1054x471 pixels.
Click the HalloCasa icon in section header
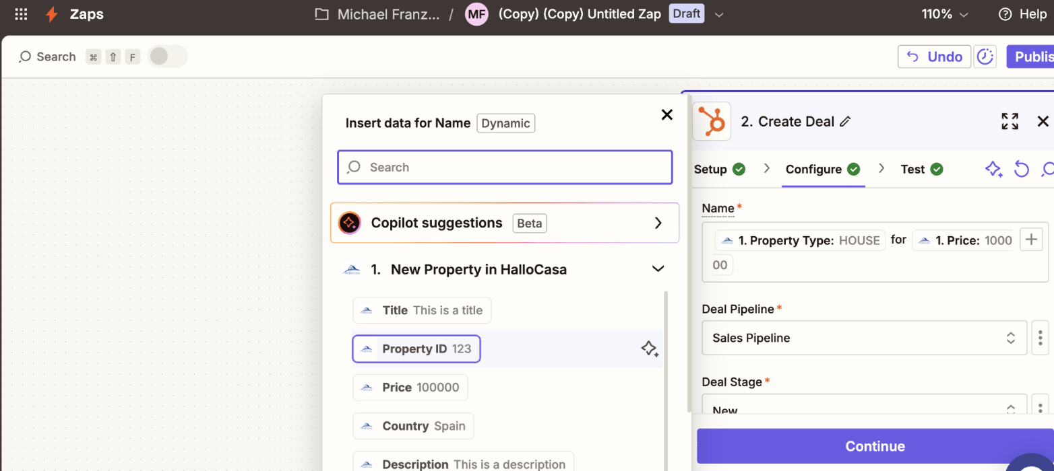(351, 270)
